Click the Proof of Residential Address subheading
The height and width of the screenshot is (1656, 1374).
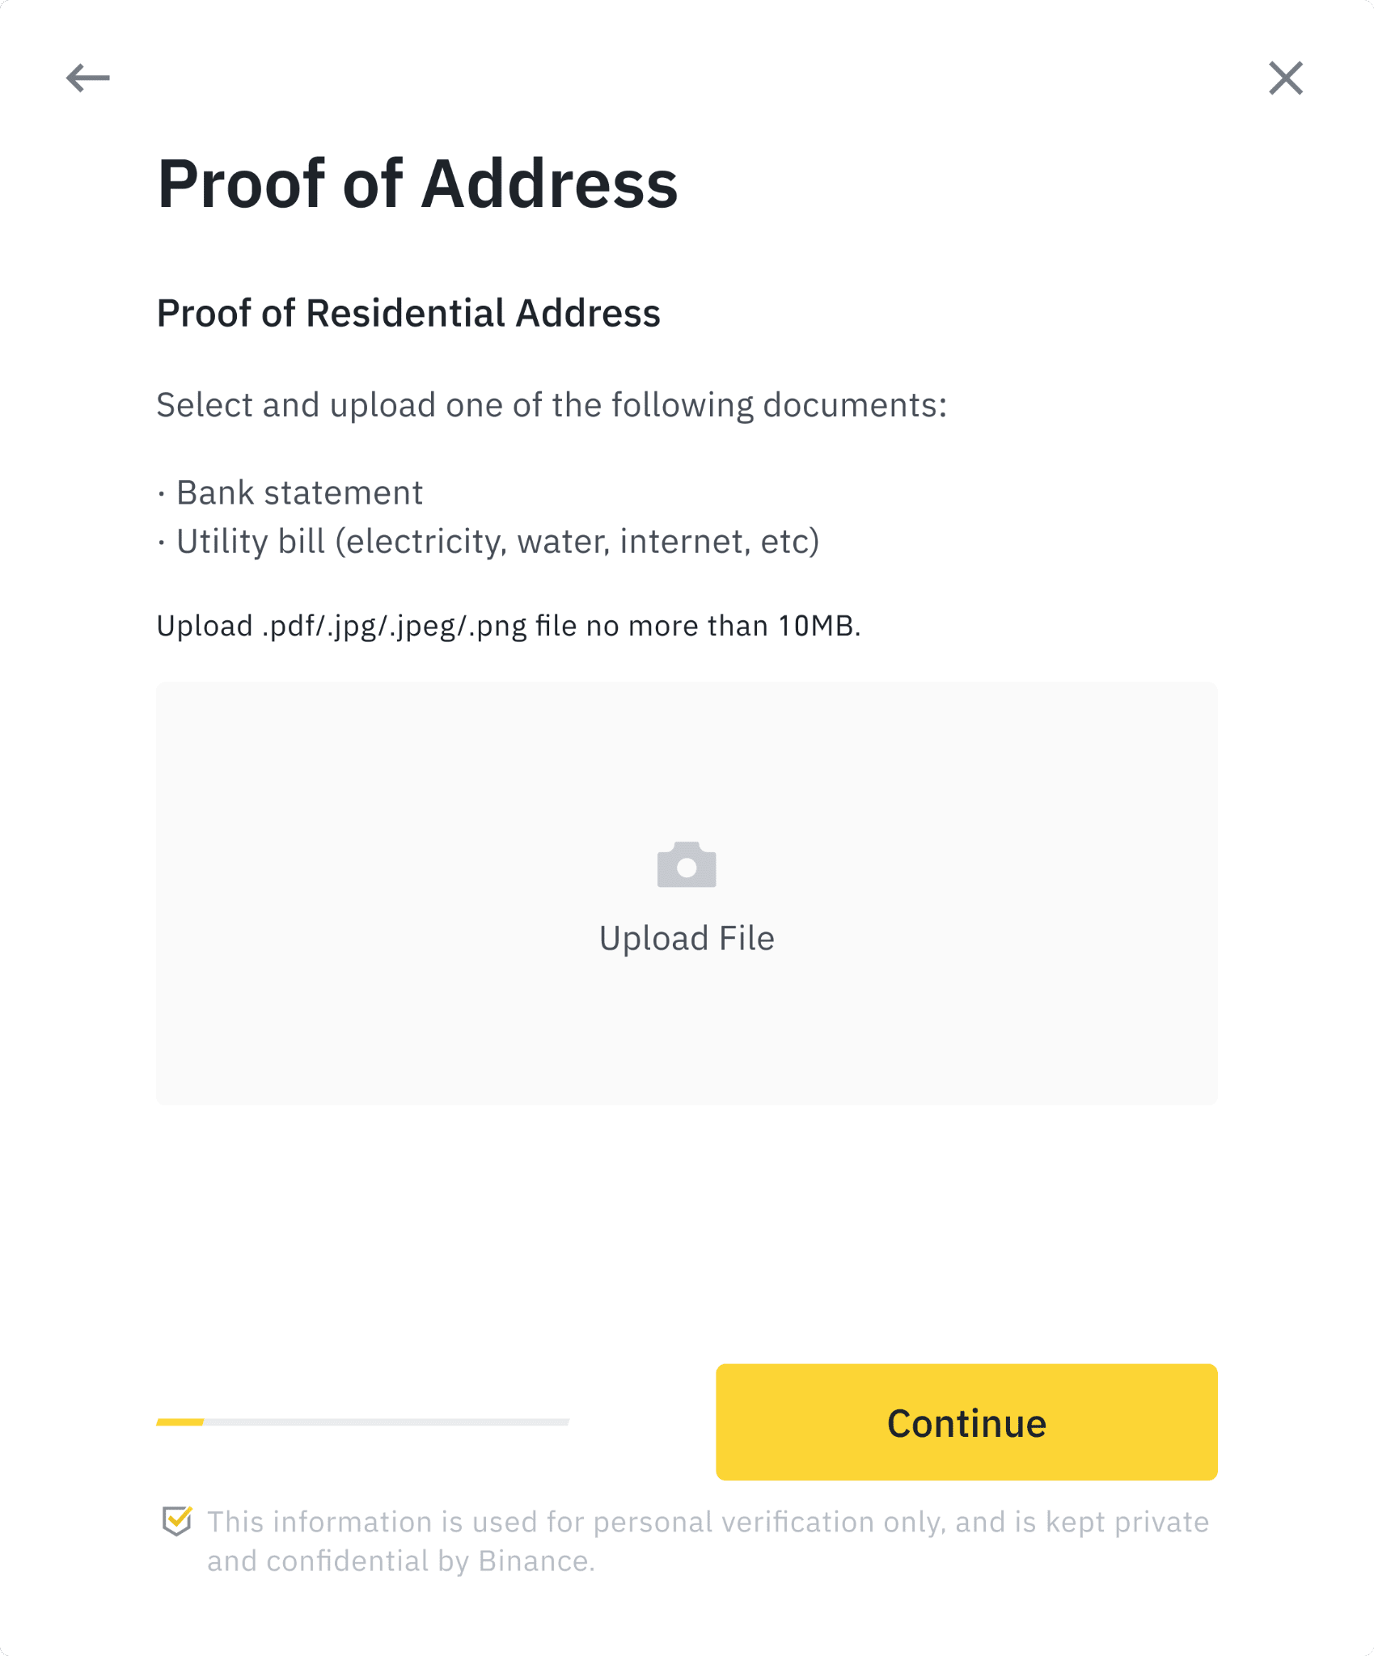point(408,314)
